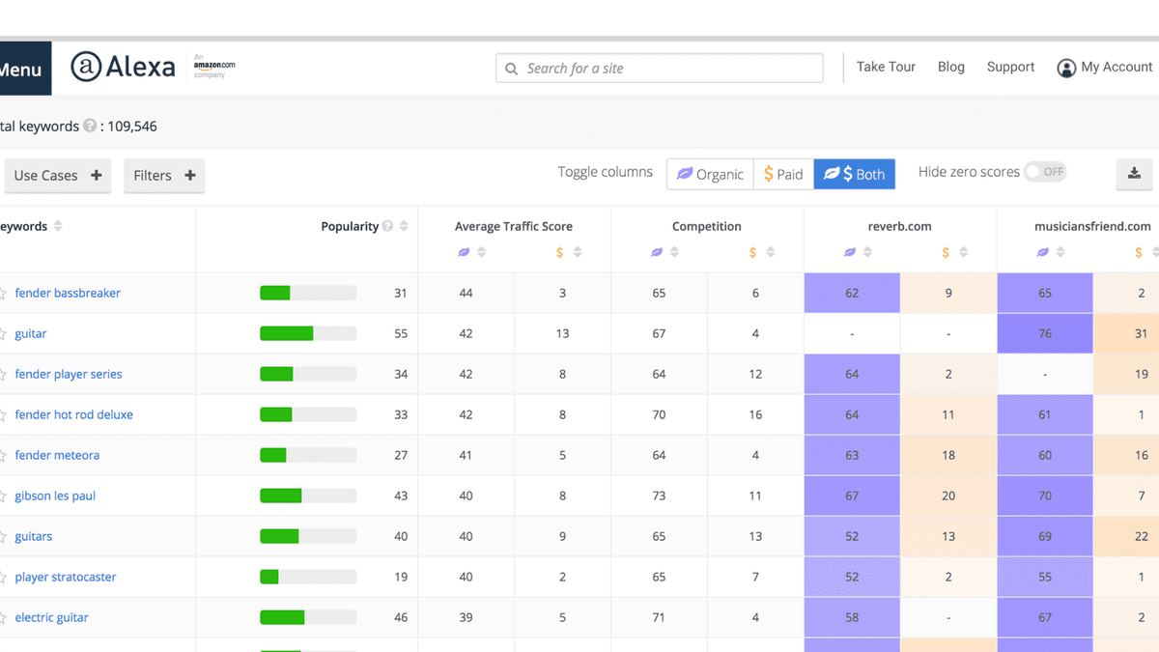The image size is (1159, 652).
Task: Expand the Filters panel
Action: click(x=164, y=176)
